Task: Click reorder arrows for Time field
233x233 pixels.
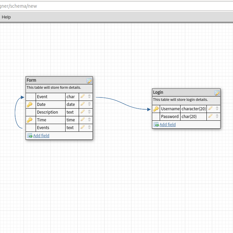Action: [x=89, y=119]
